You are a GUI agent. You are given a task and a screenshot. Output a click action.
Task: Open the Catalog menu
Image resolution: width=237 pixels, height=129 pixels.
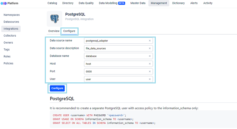(52, 3)
